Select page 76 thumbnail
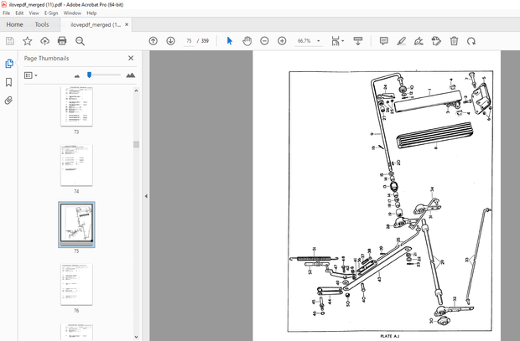Screen dimensions: 520x341 pyautogui.click(x=76, y=284)
